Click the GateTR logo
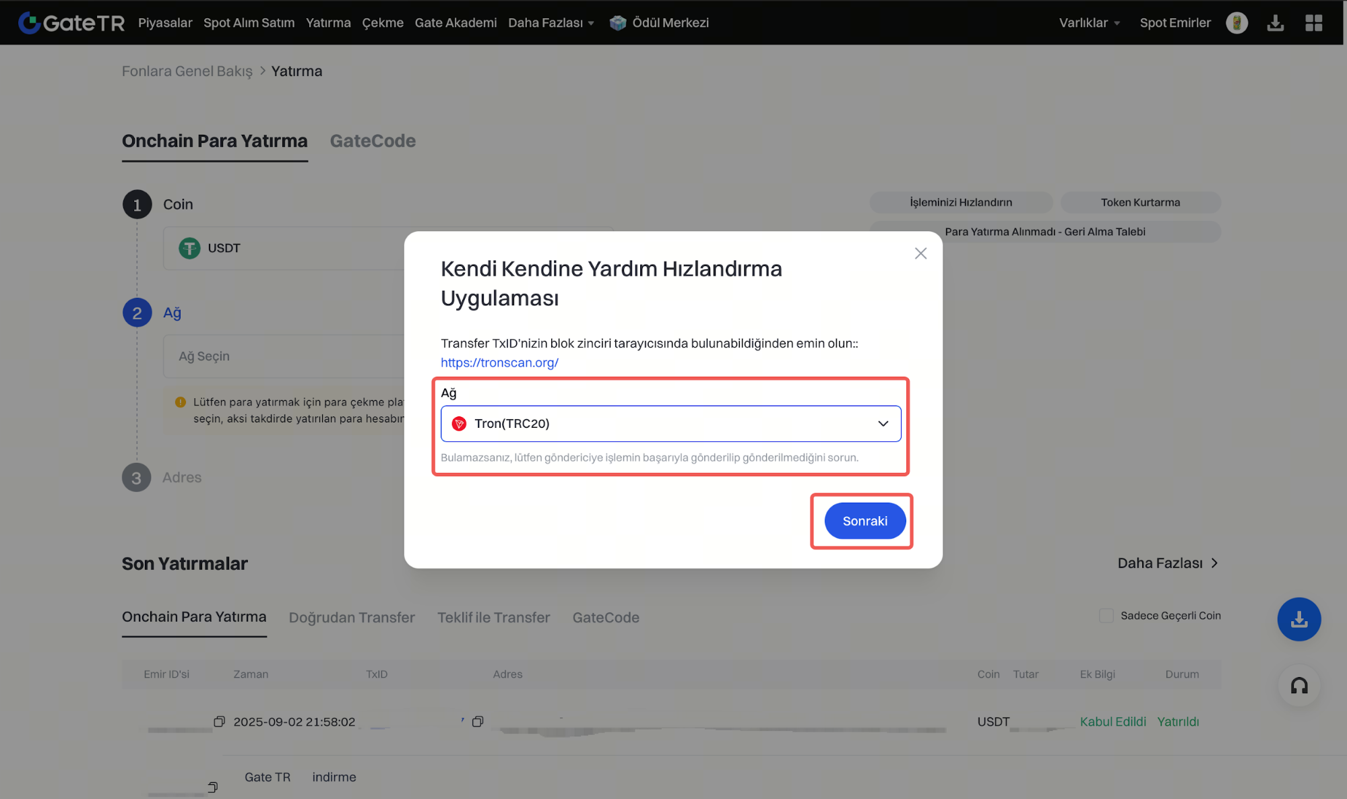 tap(71, 22)
